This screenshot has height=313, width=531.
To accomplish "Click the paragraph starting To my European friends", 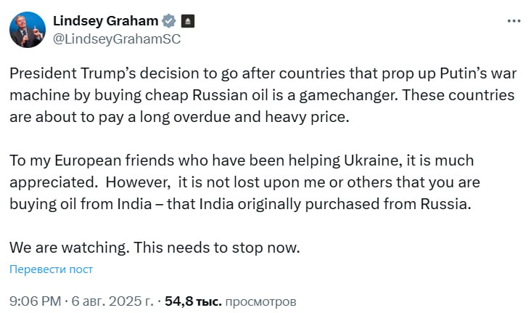I will click(245, 182).
